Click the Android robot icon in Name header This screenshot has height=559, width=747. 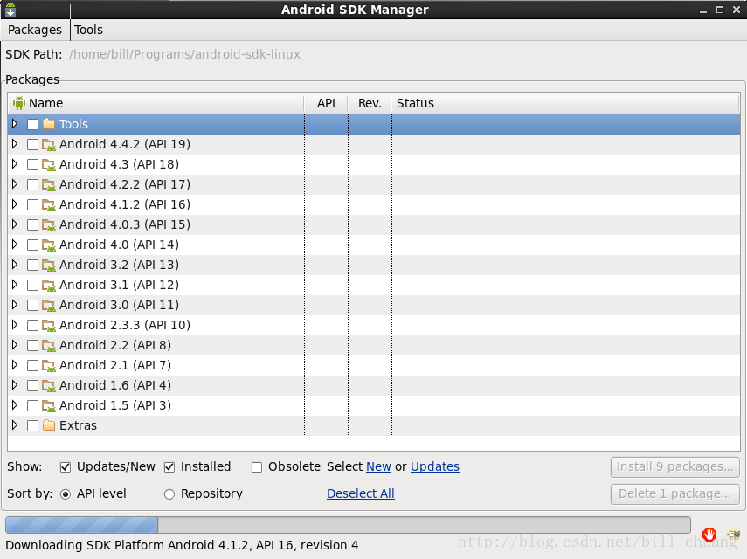19,103
